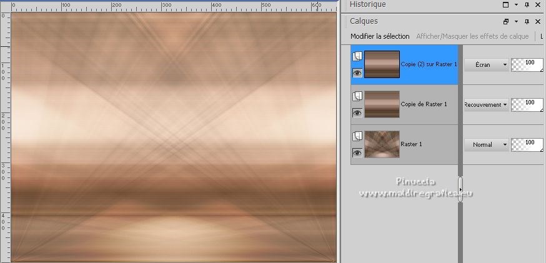
Task: Click opacity field of Copie (2) sur Raster 1
Action: tap(527, 65)
